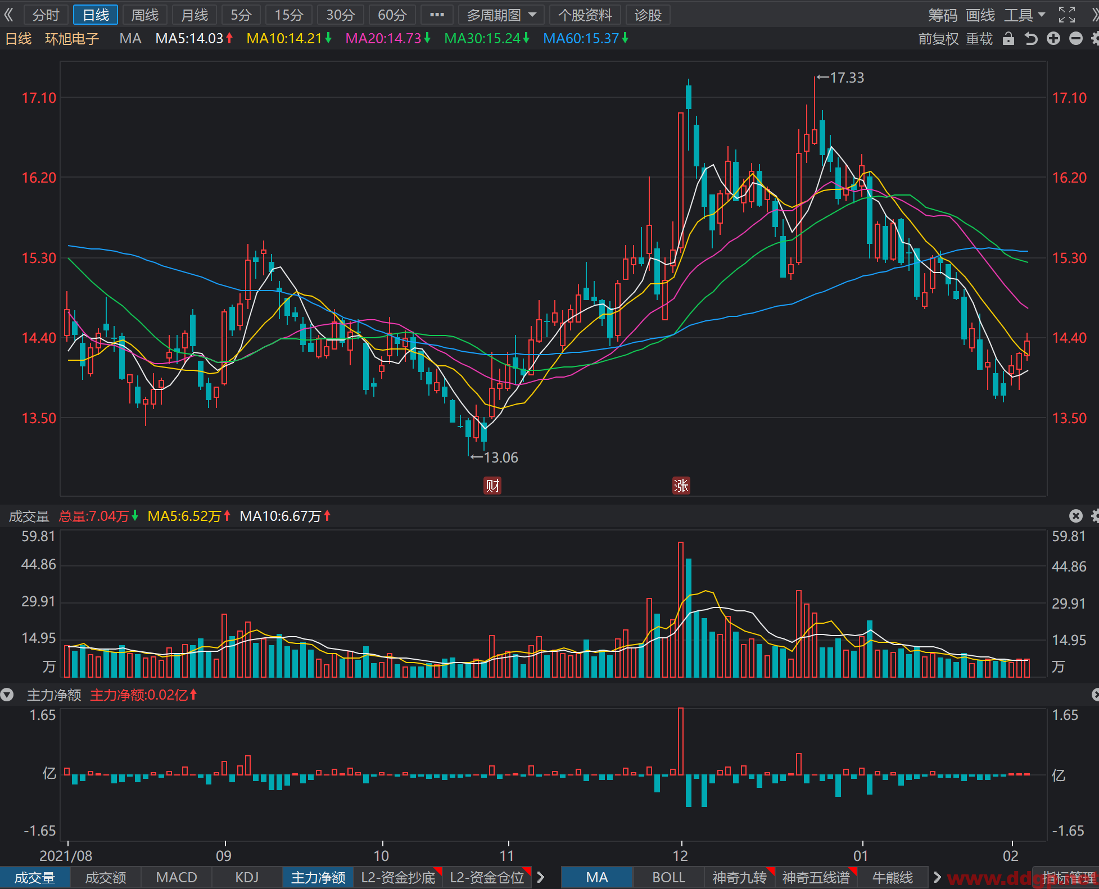This screenshot has height=889, width=1099.
Task: Select the 牛熊线 indicator
Action: coord(893,878)
